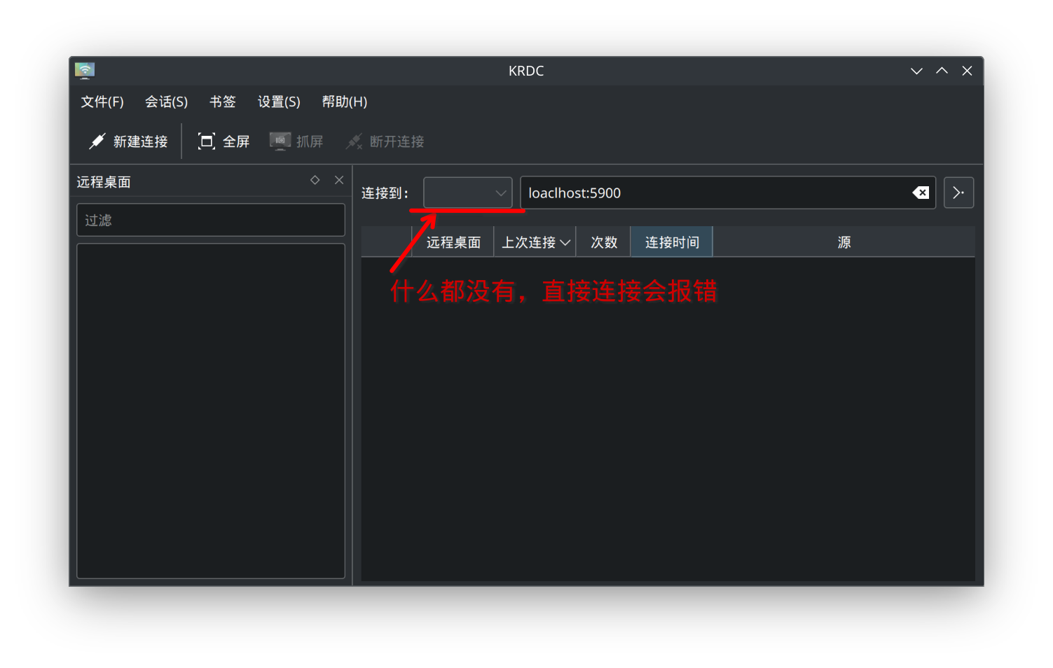The height and width of the screenshot is (668, 1053).
Task: Open the 帮助(H) help menu
Action: (x=344, y=102)
